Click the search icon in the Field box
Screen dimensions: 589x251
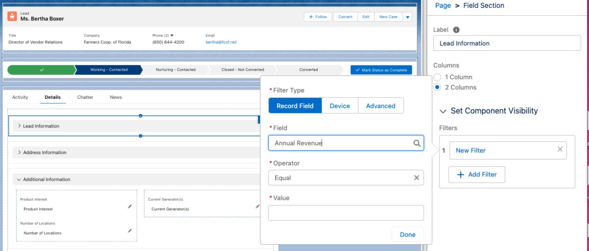417,143
